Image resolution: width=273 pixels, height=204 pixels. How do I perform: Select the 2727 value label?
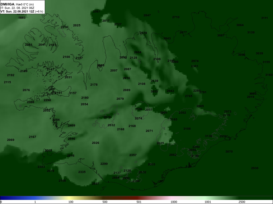coord(118,24)
